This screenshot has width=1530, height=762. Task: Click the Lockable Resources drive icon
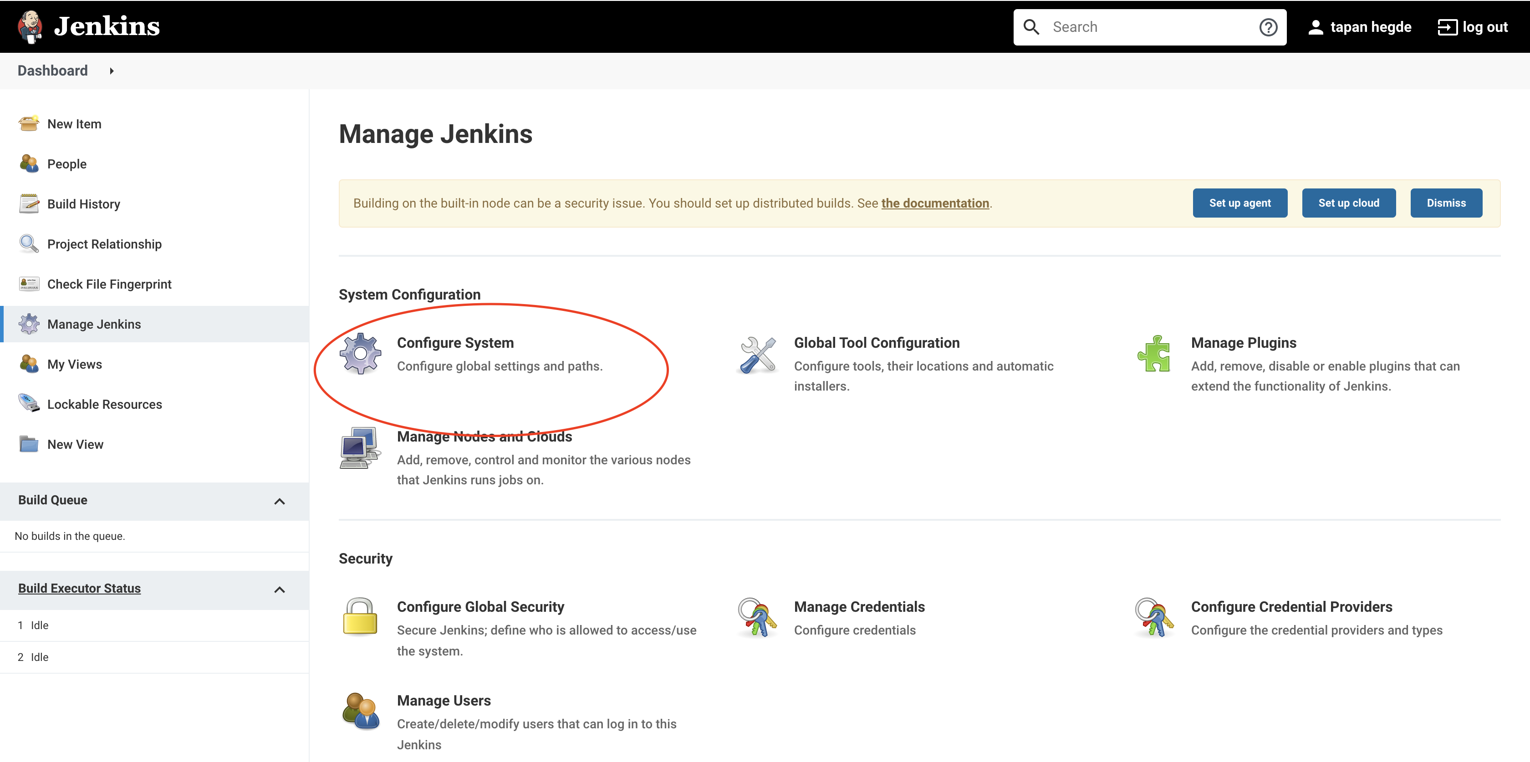coord(29,404)
